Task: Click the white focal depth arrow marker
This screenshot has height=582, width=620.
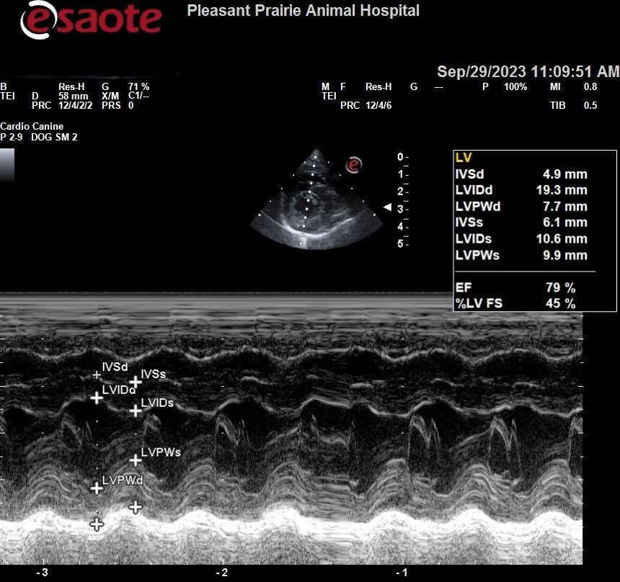Action: click(387, 207)
